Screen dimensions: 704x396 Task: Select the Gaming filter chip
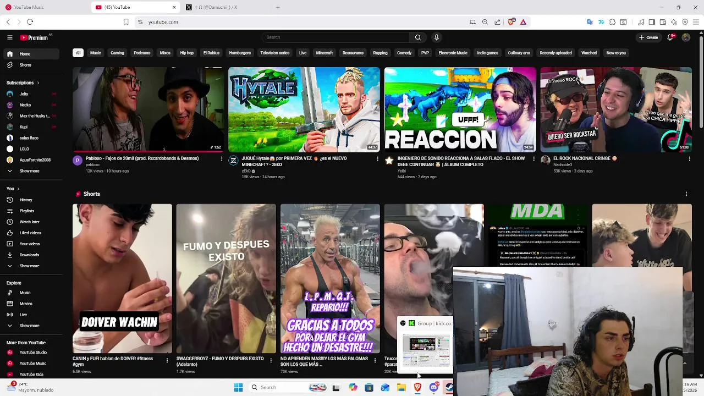pyautogui.click(x=117, y=53)
